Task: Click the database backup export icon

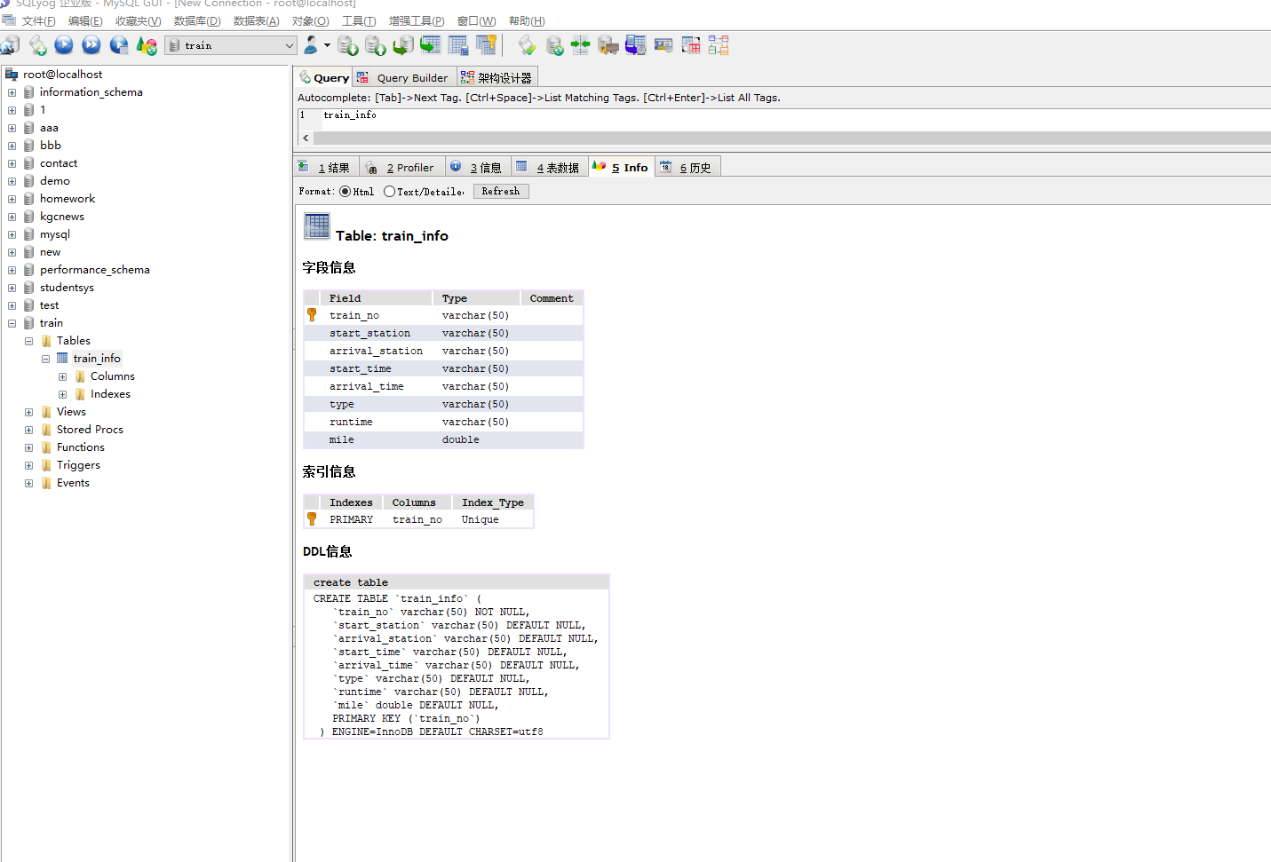Action: [376, 45]
